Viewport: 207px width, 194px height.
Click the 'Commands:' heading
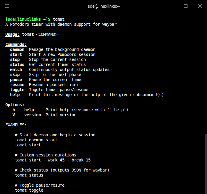coord(16,44)
